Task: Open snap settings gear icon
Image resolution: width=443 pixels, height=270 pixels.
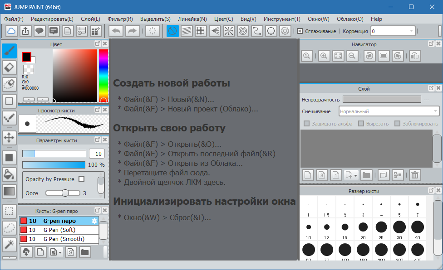Action: (285, 31)
